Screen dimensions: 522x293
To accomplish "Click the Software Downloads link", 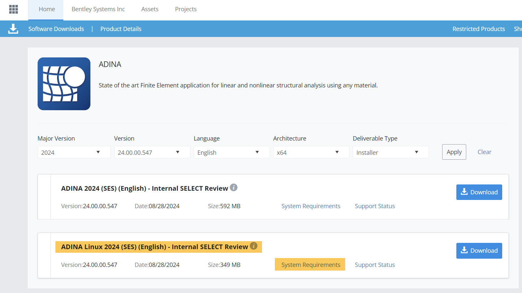I will coord(56,29).
